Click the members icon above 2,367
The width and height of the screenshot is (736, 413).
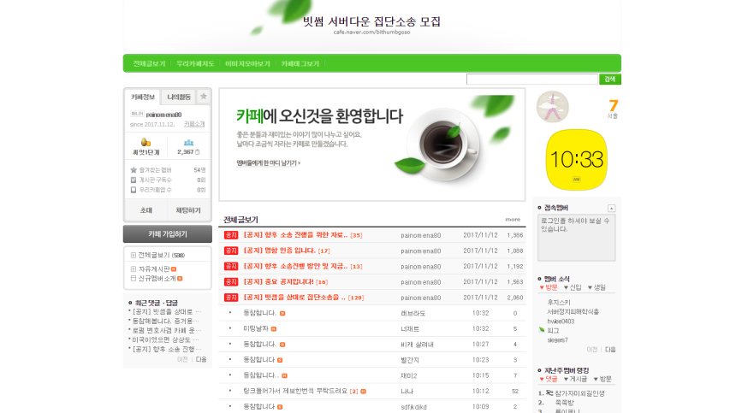point(188,143)
